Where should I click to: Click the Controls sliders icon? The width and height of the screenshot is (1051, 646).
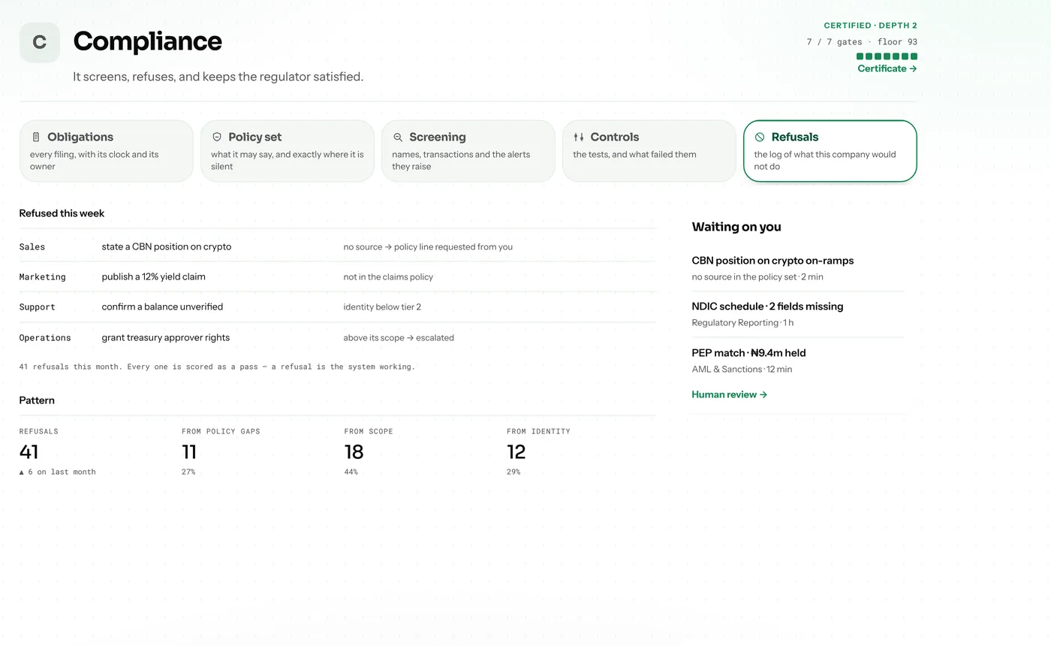click(579, 137)
